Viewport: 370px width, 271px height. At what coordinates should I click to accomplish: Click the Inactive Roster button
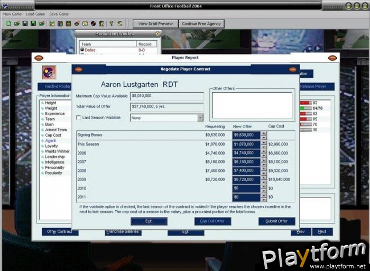pyautogui.click(x=55, y=86)
